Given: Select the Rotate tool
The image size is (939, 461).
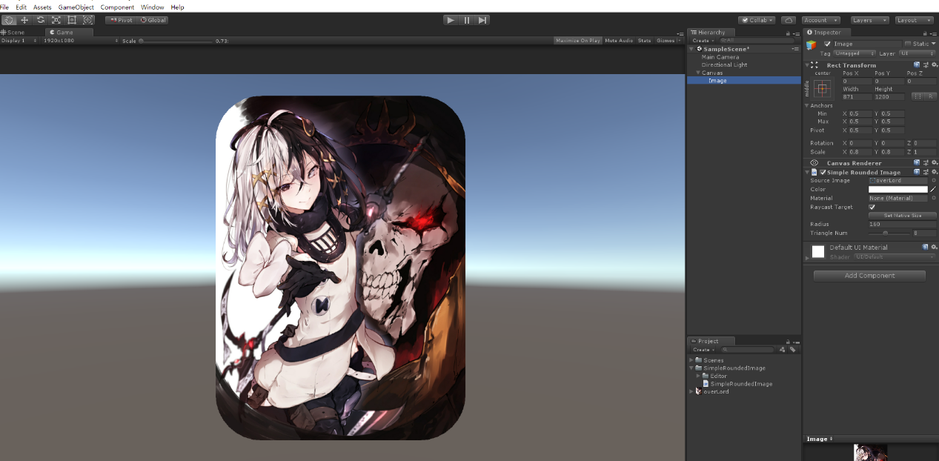Looking at the screenshot, I should coord(40,20).
